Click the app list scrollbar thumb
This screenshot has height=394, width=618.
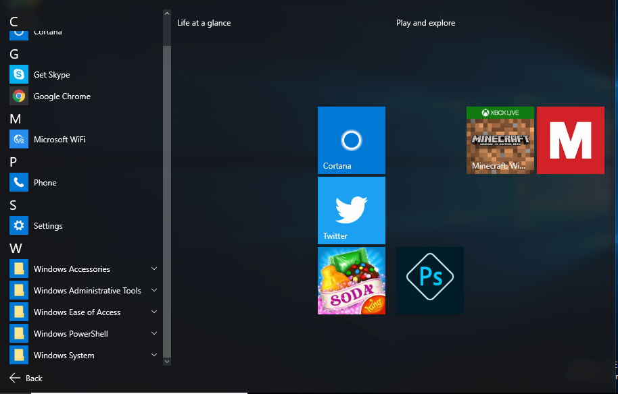tap(167, 201)
